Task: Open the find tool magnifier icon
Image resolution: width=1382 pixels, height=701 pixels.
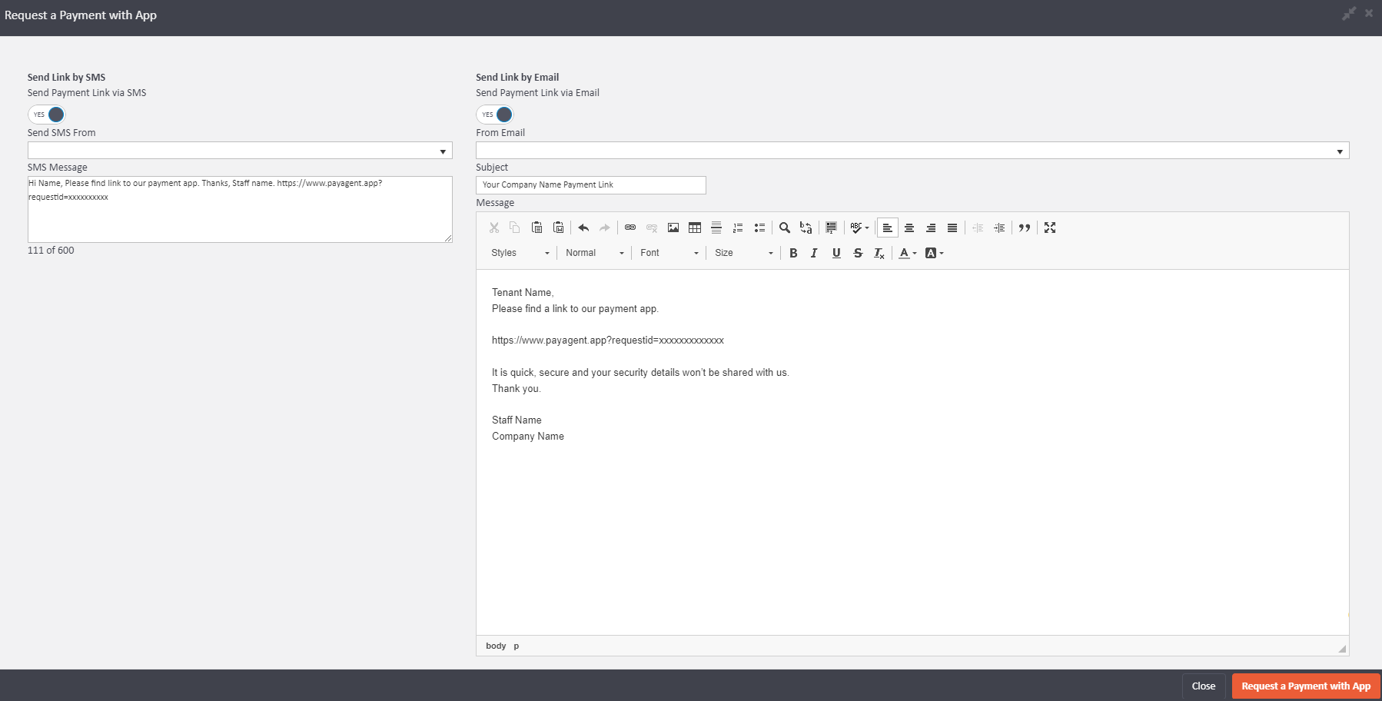Action: (x=785, y=228)
